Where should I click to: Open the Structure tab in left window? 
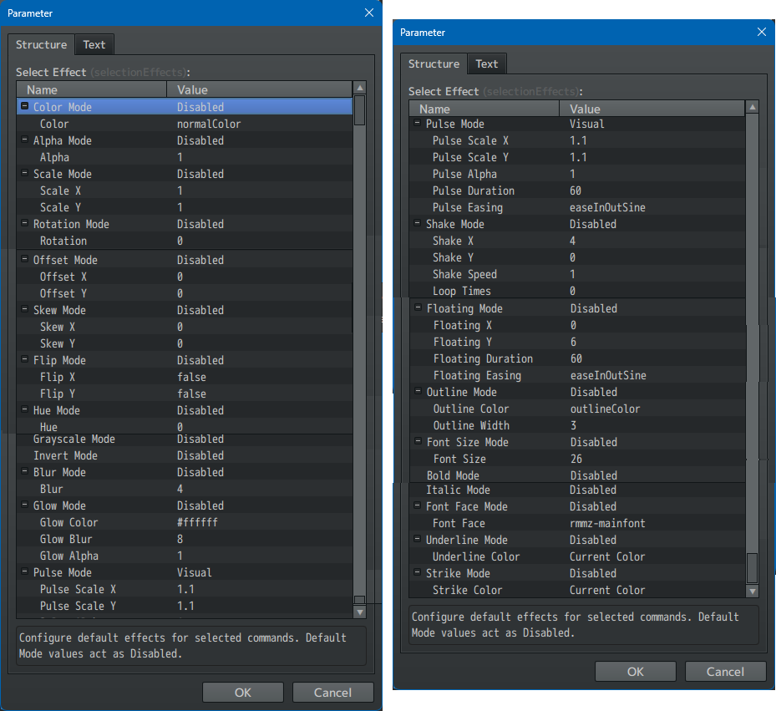(x=41, y=44)
